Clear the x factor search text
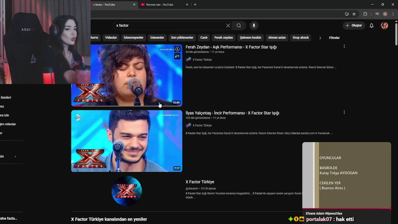Image resolution: width=398 pixels, height=224 pixels. coord(228,26)
